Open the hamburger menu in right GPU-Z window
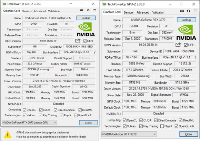This screenshot has width=200, height=141. pos(195,11)
